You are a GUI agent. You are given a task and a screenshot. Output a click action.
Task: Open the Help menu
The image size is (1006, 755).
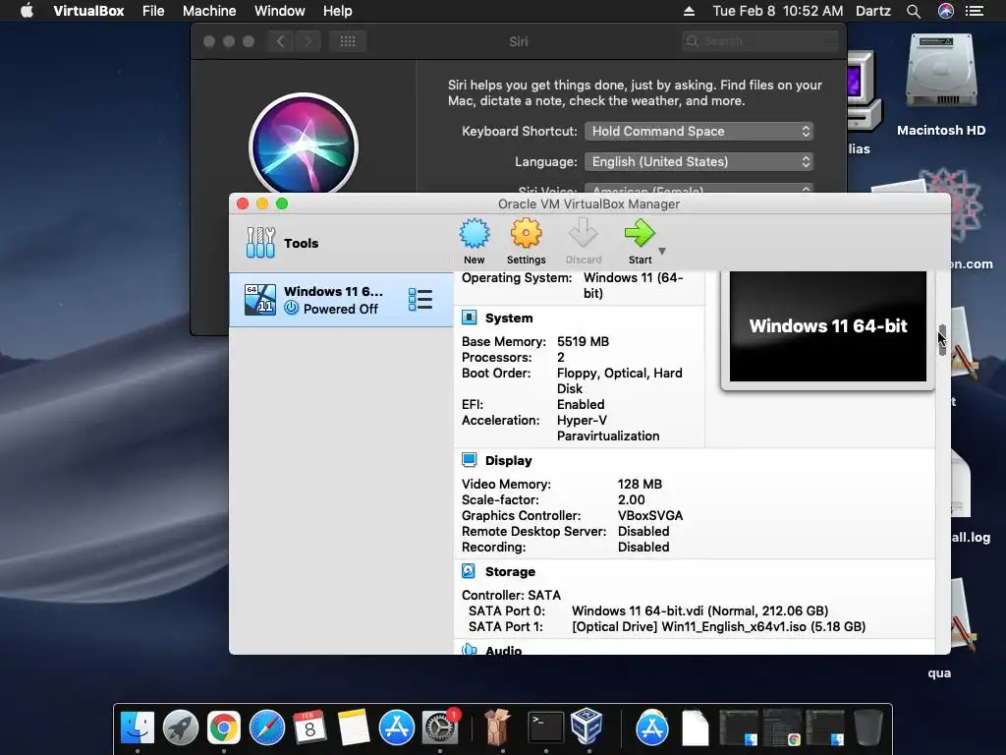tap(338, 11)
